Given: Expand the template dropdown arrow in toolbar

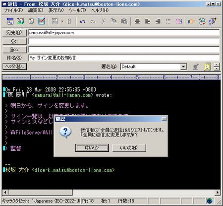Looking at the screenshot, I should point(62,21).
